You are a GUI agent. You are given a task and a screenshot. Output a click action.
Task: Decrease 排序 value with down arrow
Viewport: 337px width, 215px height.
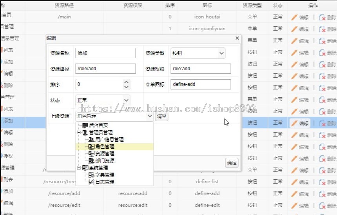pyautogui.click(x=126, y=87)
